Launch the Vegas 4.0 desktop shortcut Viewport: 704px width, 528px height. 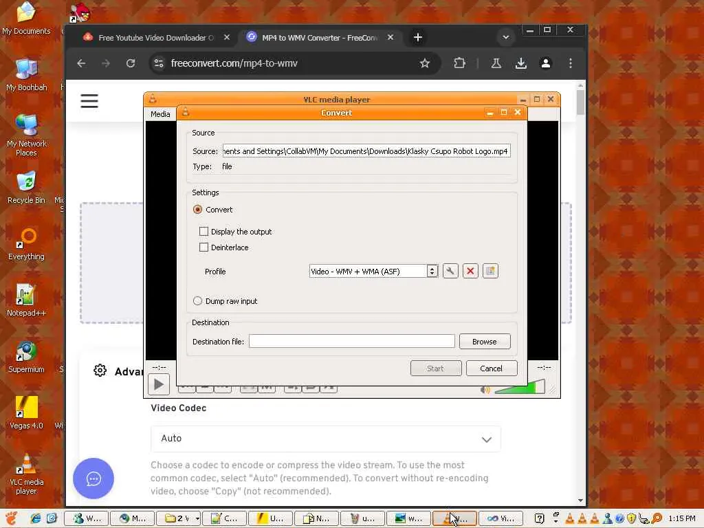tap(26, 413)
